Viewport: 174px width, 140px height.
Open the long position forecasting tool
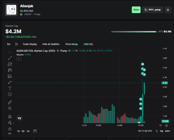click(x=10, y=76)
